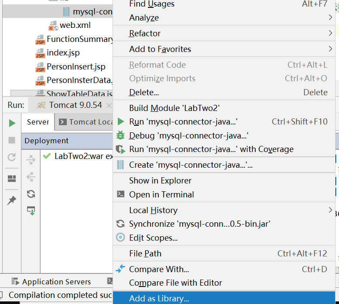Viewport: 339px width, 304px height.
Task: Switch to the Tomcat Localhost log tab
Action: click(84, 122)
